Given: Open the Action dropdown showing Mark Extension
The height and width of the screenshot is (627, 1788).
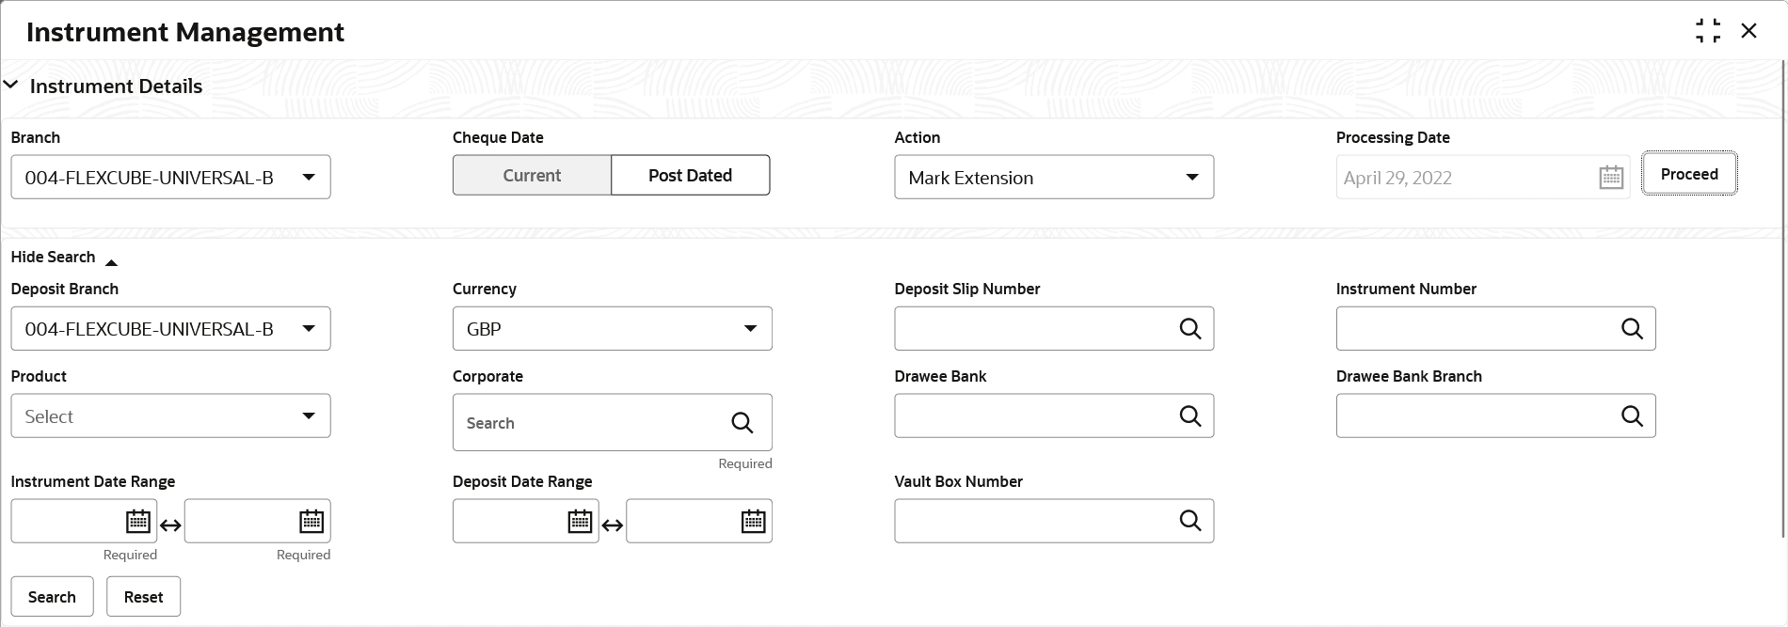Looking at the screenshot, I should 1053,178.
